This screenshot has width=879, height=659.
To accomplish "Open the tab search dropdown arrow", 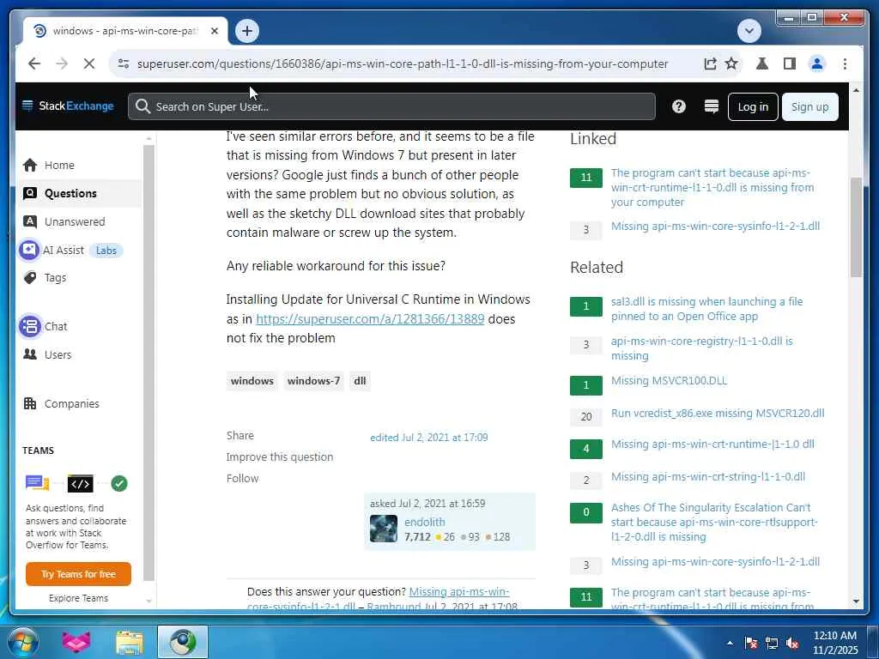I will [x=749, y=31].
